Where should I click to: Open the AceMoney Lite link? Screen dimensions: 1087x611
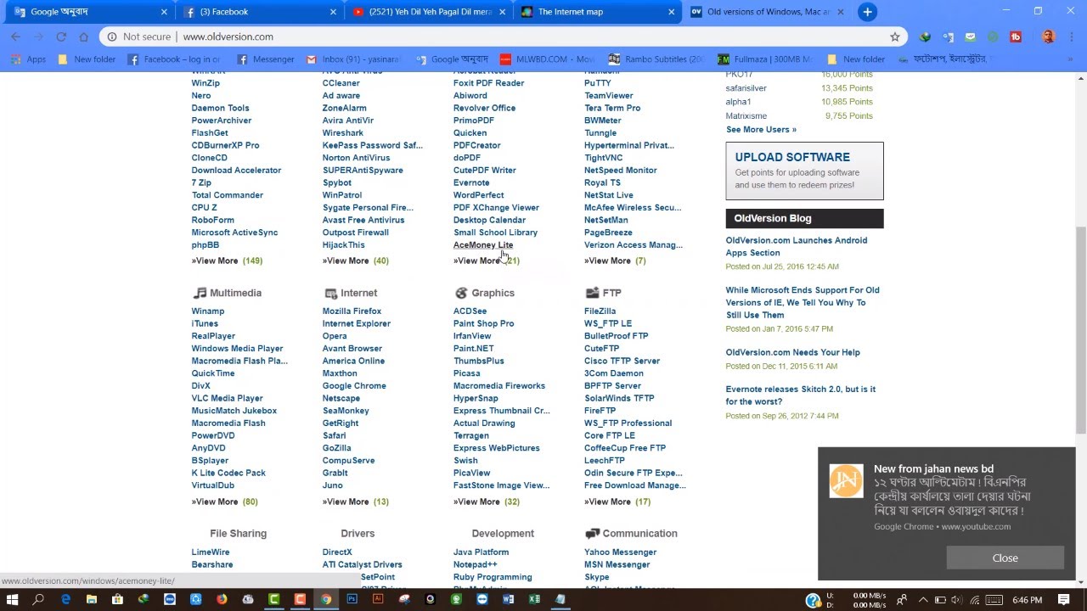click(x=483, y=244)
